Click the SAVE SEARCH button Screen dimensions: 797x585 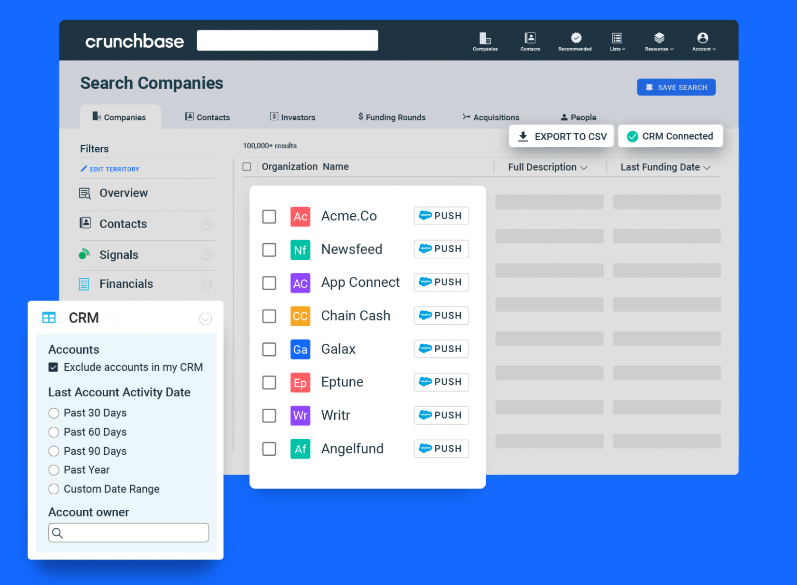point(676,87)
